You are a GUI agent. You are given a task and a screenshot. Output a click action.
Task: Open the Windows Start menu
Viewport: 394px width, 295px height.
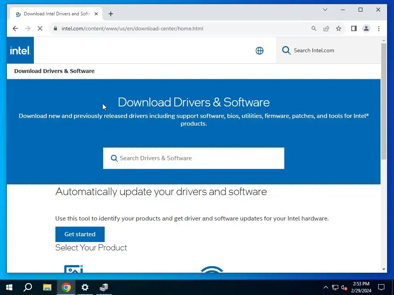pyautogui.click(x=9, y=287)
